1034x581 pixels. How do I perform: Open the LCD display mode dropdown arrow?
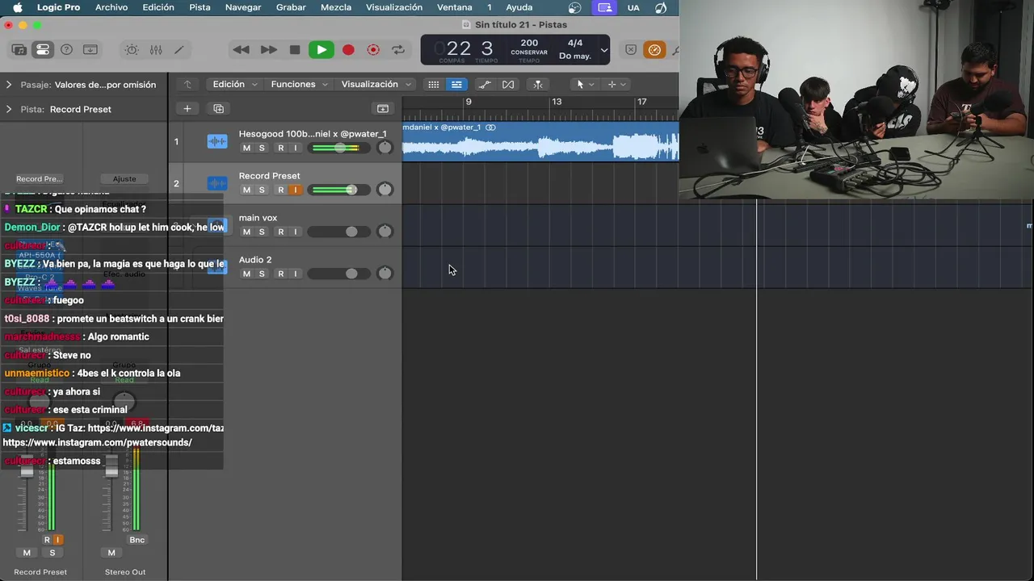point(603,50)
